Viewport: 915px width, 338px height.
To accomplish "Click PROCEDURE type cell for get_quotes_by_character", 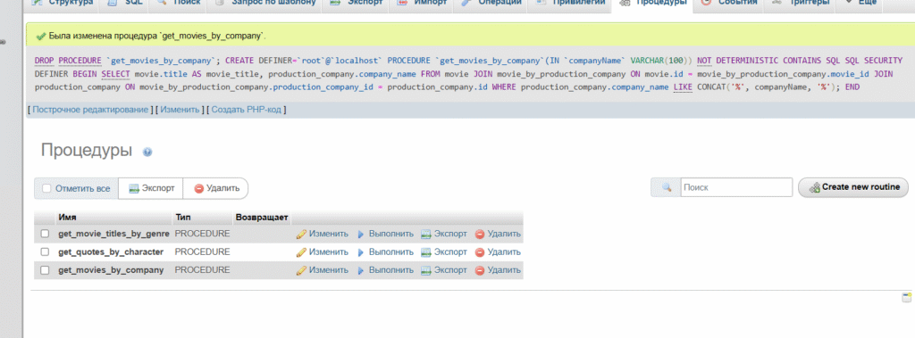I will point(203,252).
